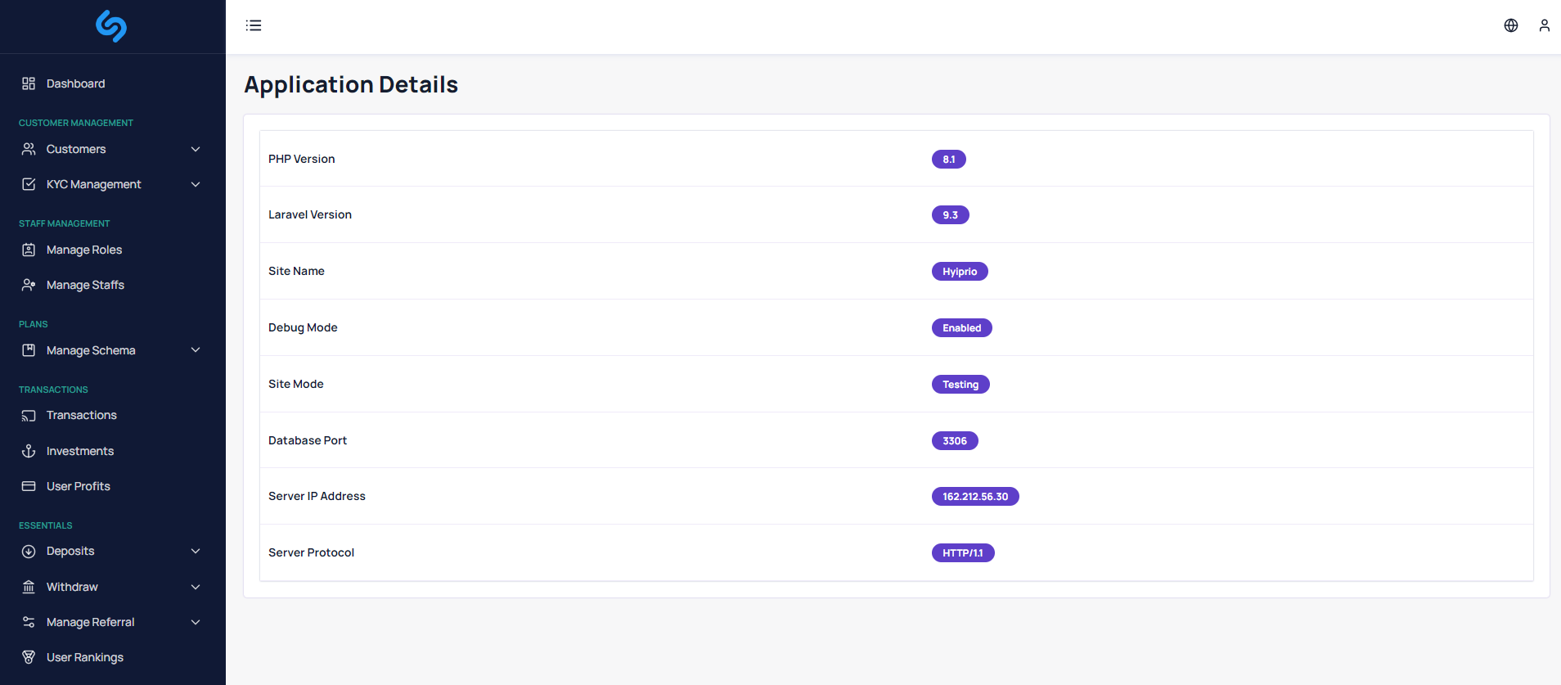Expand the Manage Schema chevron
This screenshot has width=1561, height=685.
[x=196, y=350]
